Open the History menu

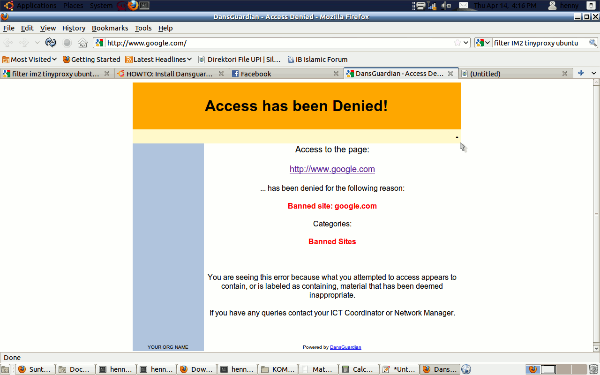(x=74, y=28)
